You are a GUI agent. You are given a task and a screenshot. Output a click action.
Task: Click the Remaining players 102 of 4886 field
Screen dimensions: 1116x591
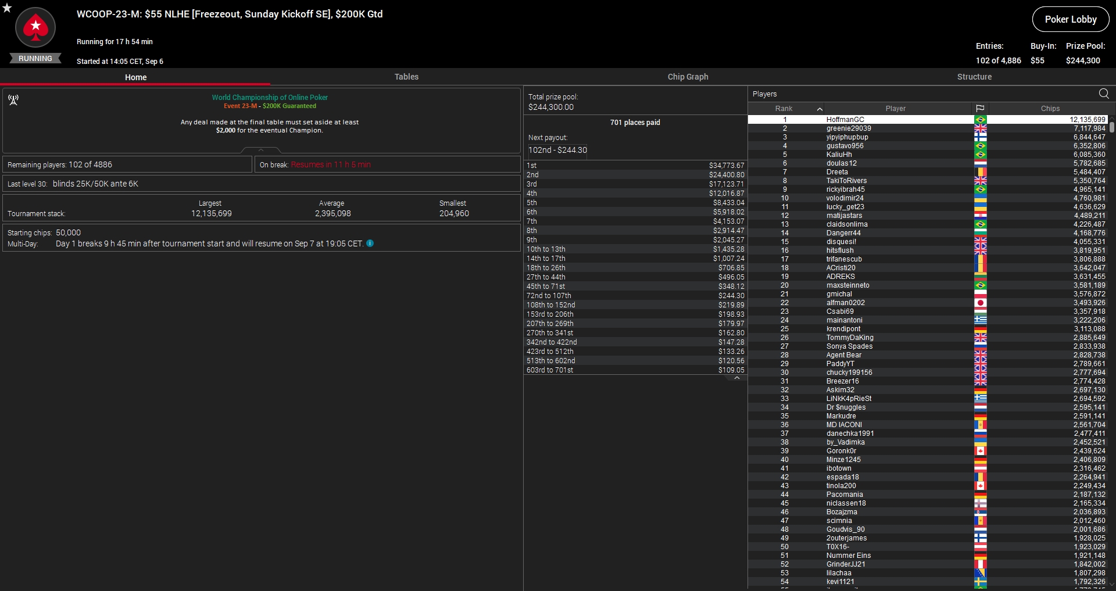click(127, 164)
